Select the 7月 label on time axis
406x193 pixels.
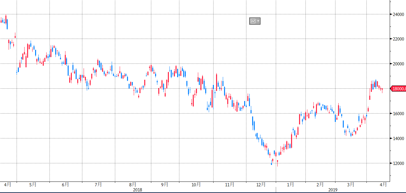coord(98,184)
